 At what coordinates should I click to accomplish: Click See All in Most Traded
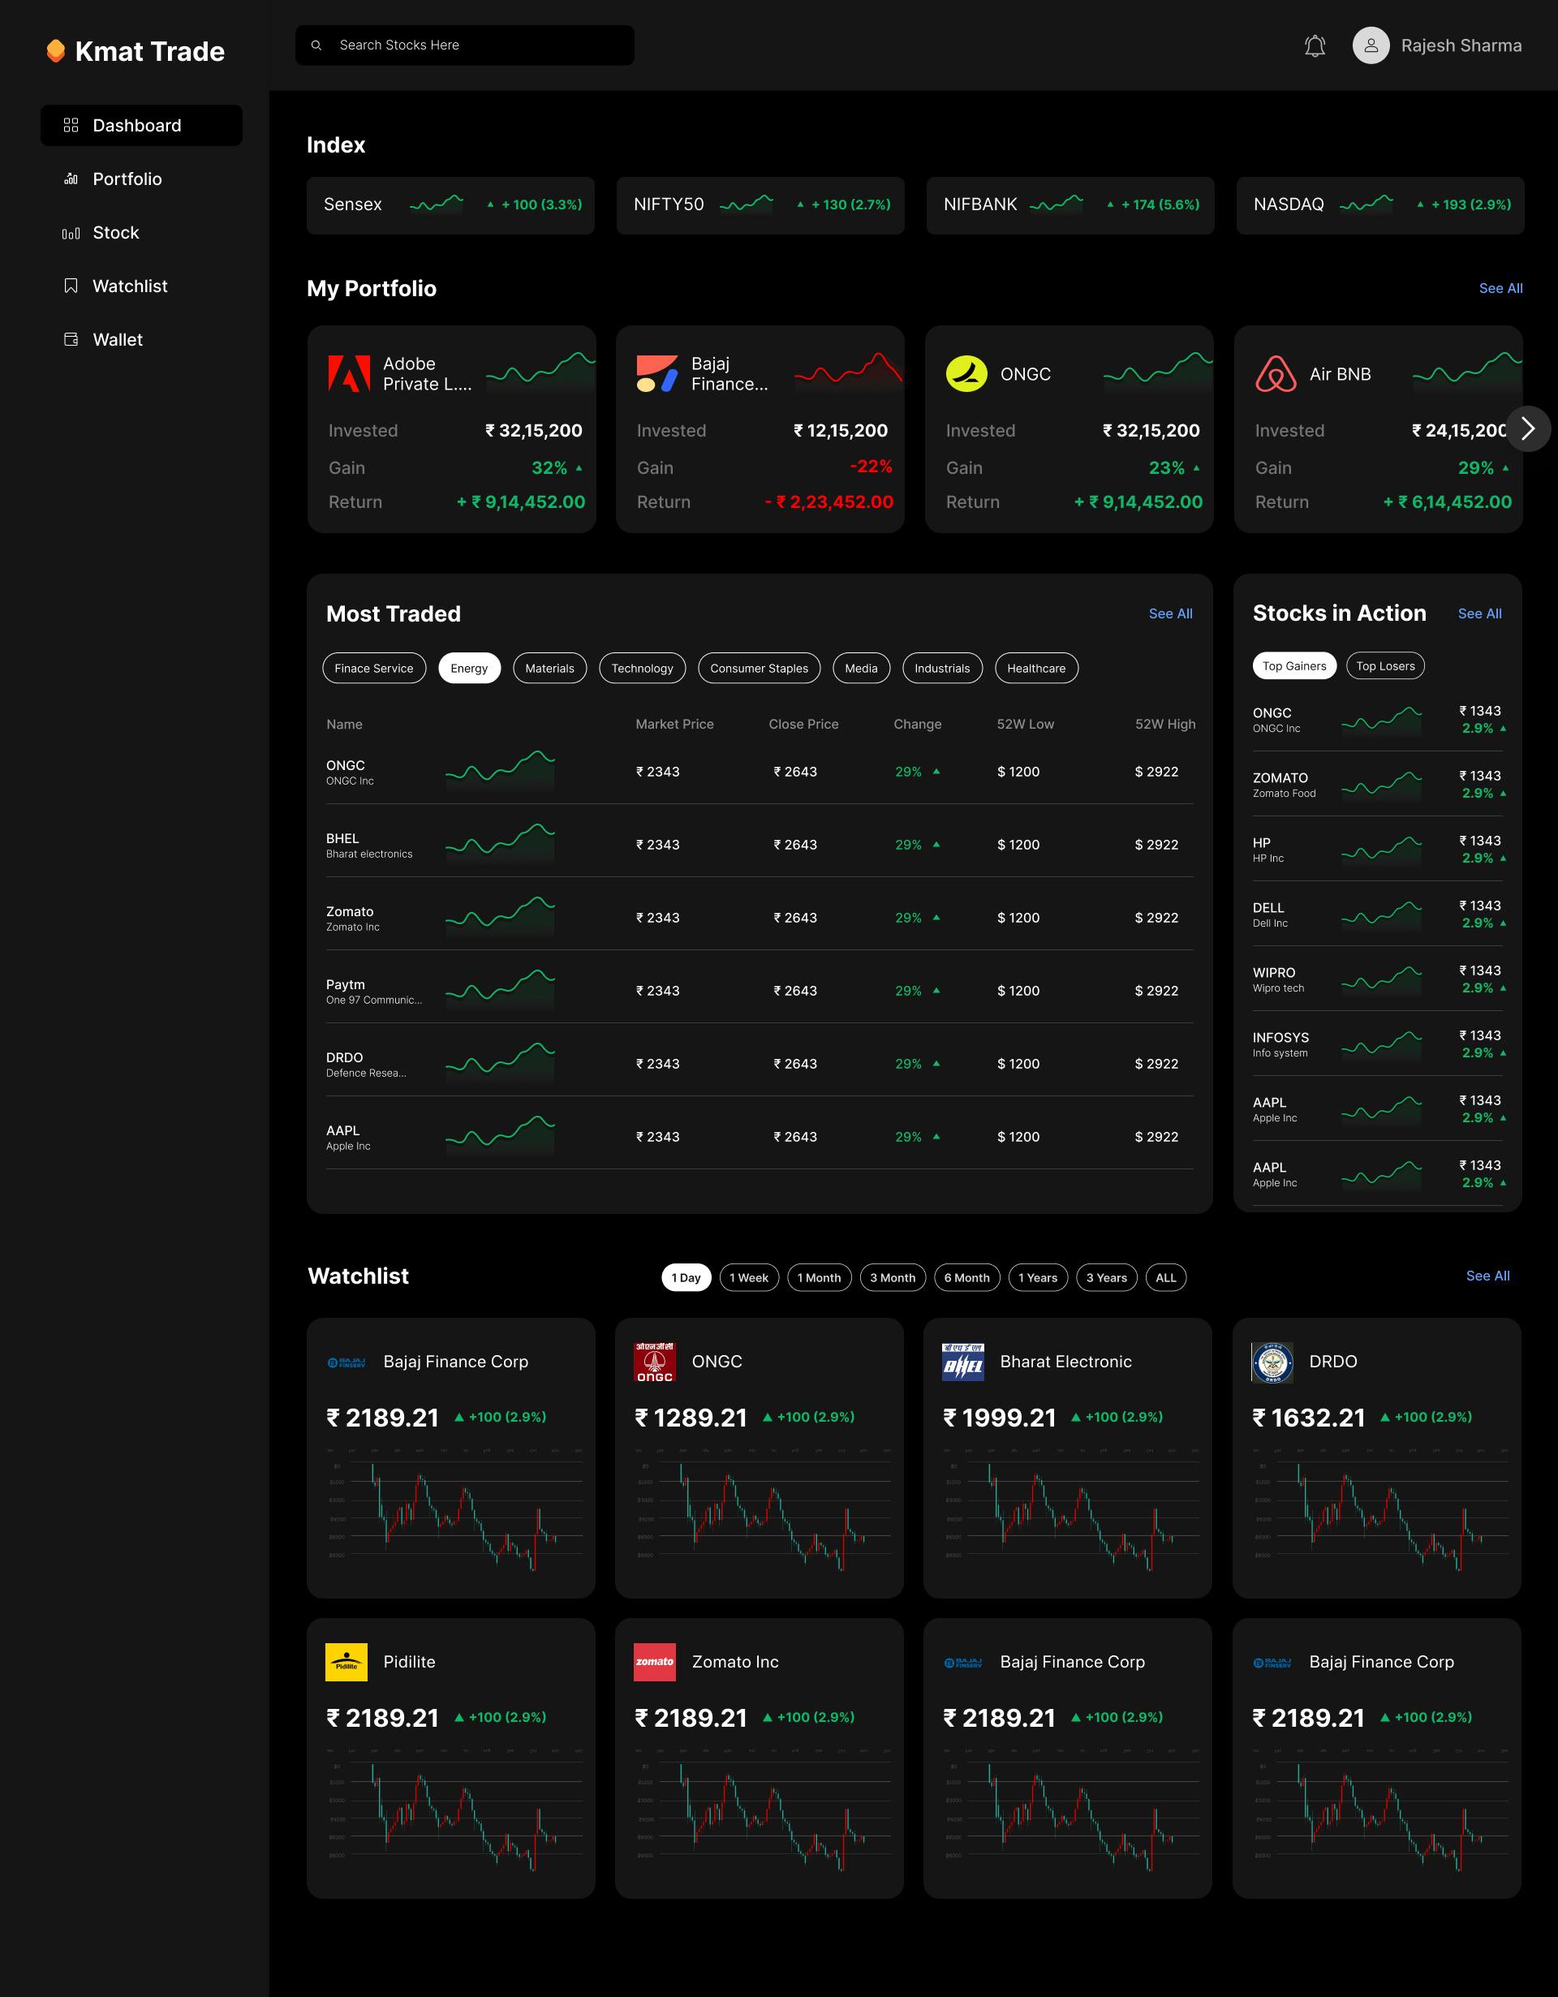(1169, 613)
